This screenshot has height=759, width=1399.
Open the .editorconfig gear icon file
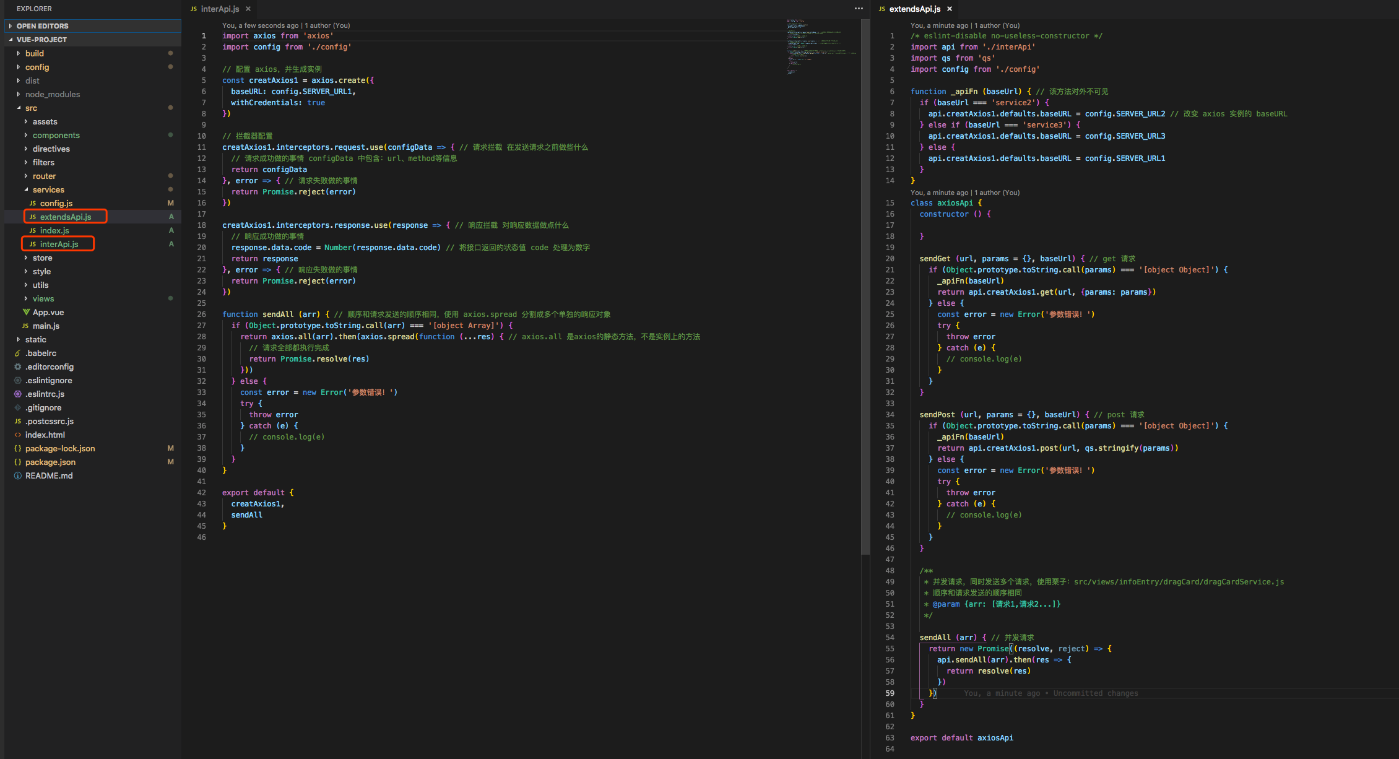coord(49,367)
